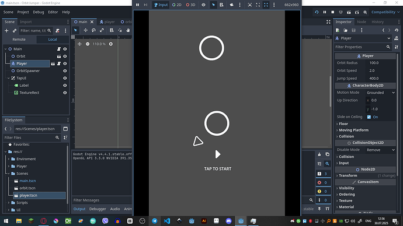
Task: Open the Audio bottom panel
Action: point(115,209)
